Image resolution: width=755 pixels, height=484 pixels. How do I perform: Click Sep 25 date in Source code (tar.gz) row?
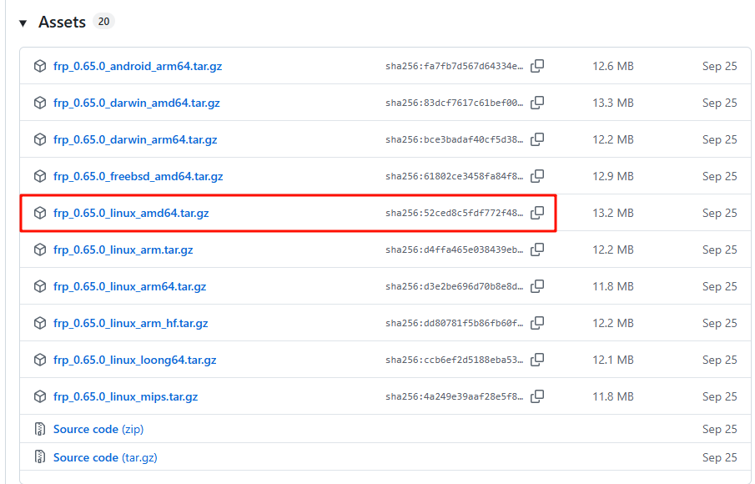tap(719, 457)
